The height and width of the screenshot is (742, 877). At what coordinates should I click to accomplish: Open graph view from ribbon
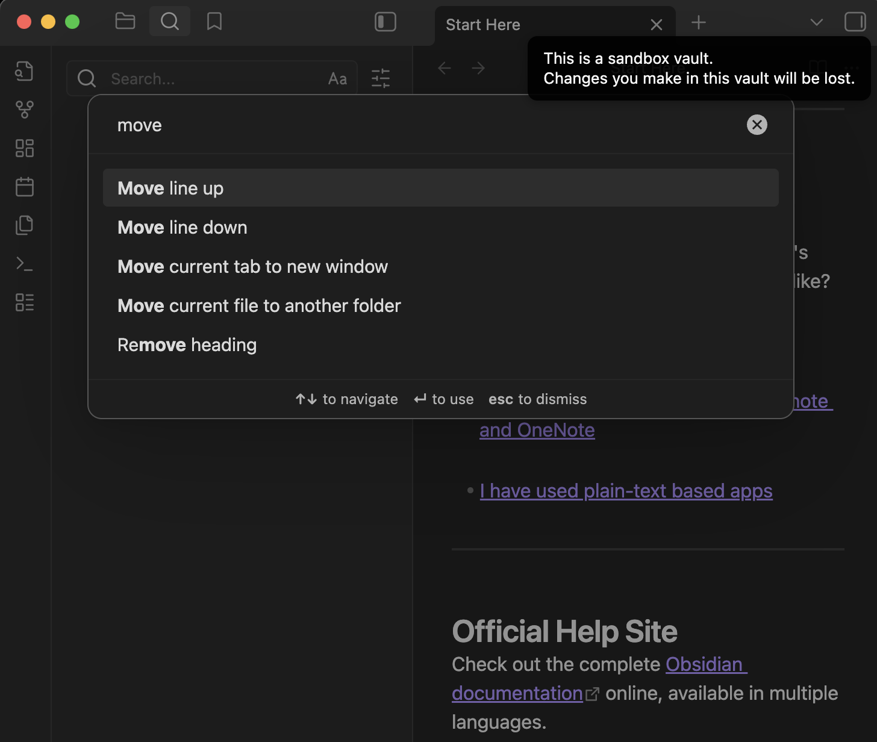24,110
